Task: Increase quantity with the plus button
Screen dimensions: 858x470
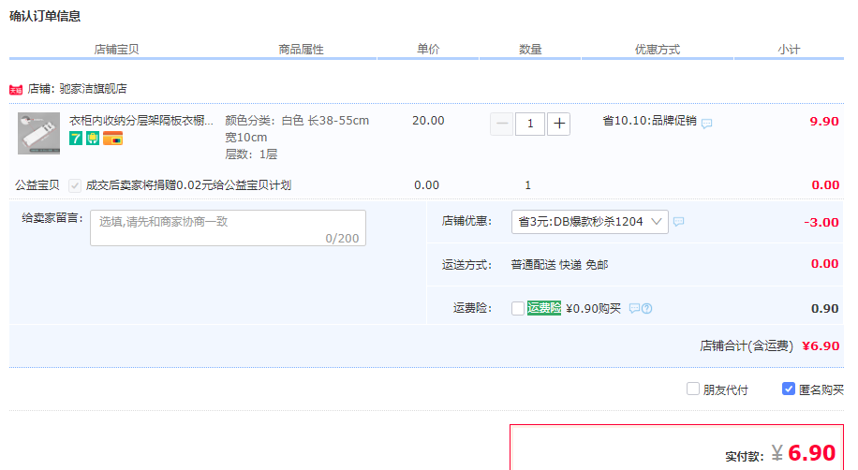Action: pyautogui.click(x=558, y=124)
